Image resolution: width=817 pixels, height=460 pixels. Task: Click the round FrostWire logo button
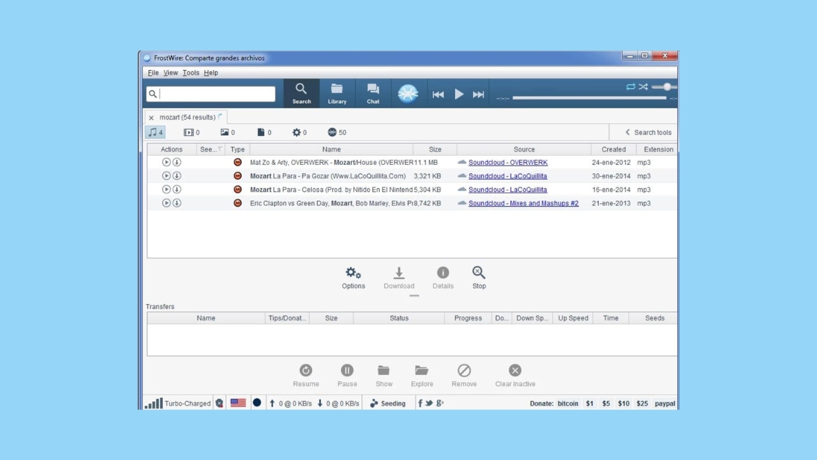[408, 94]
